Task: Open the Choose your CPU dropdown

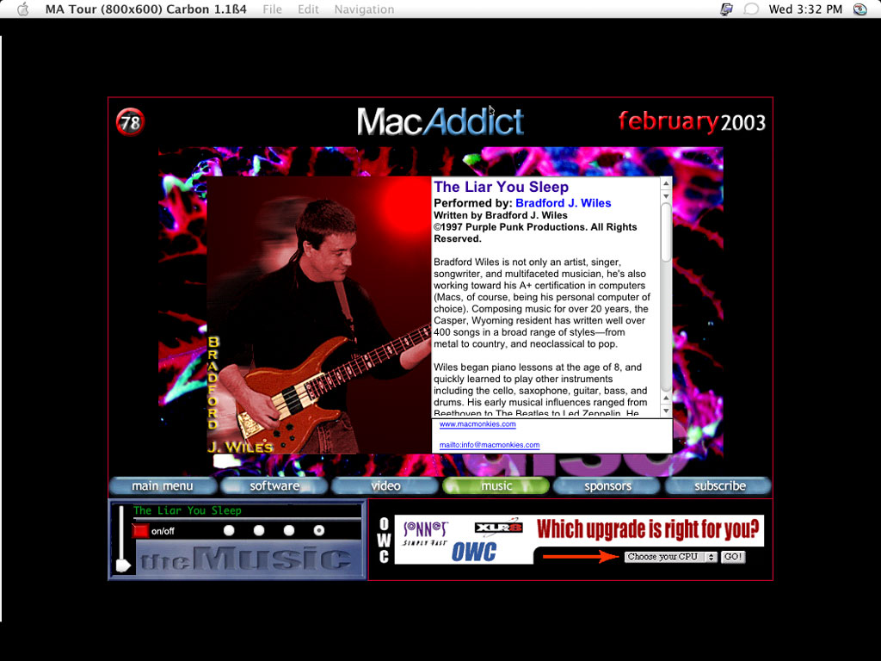Action: tap(670, 557)
